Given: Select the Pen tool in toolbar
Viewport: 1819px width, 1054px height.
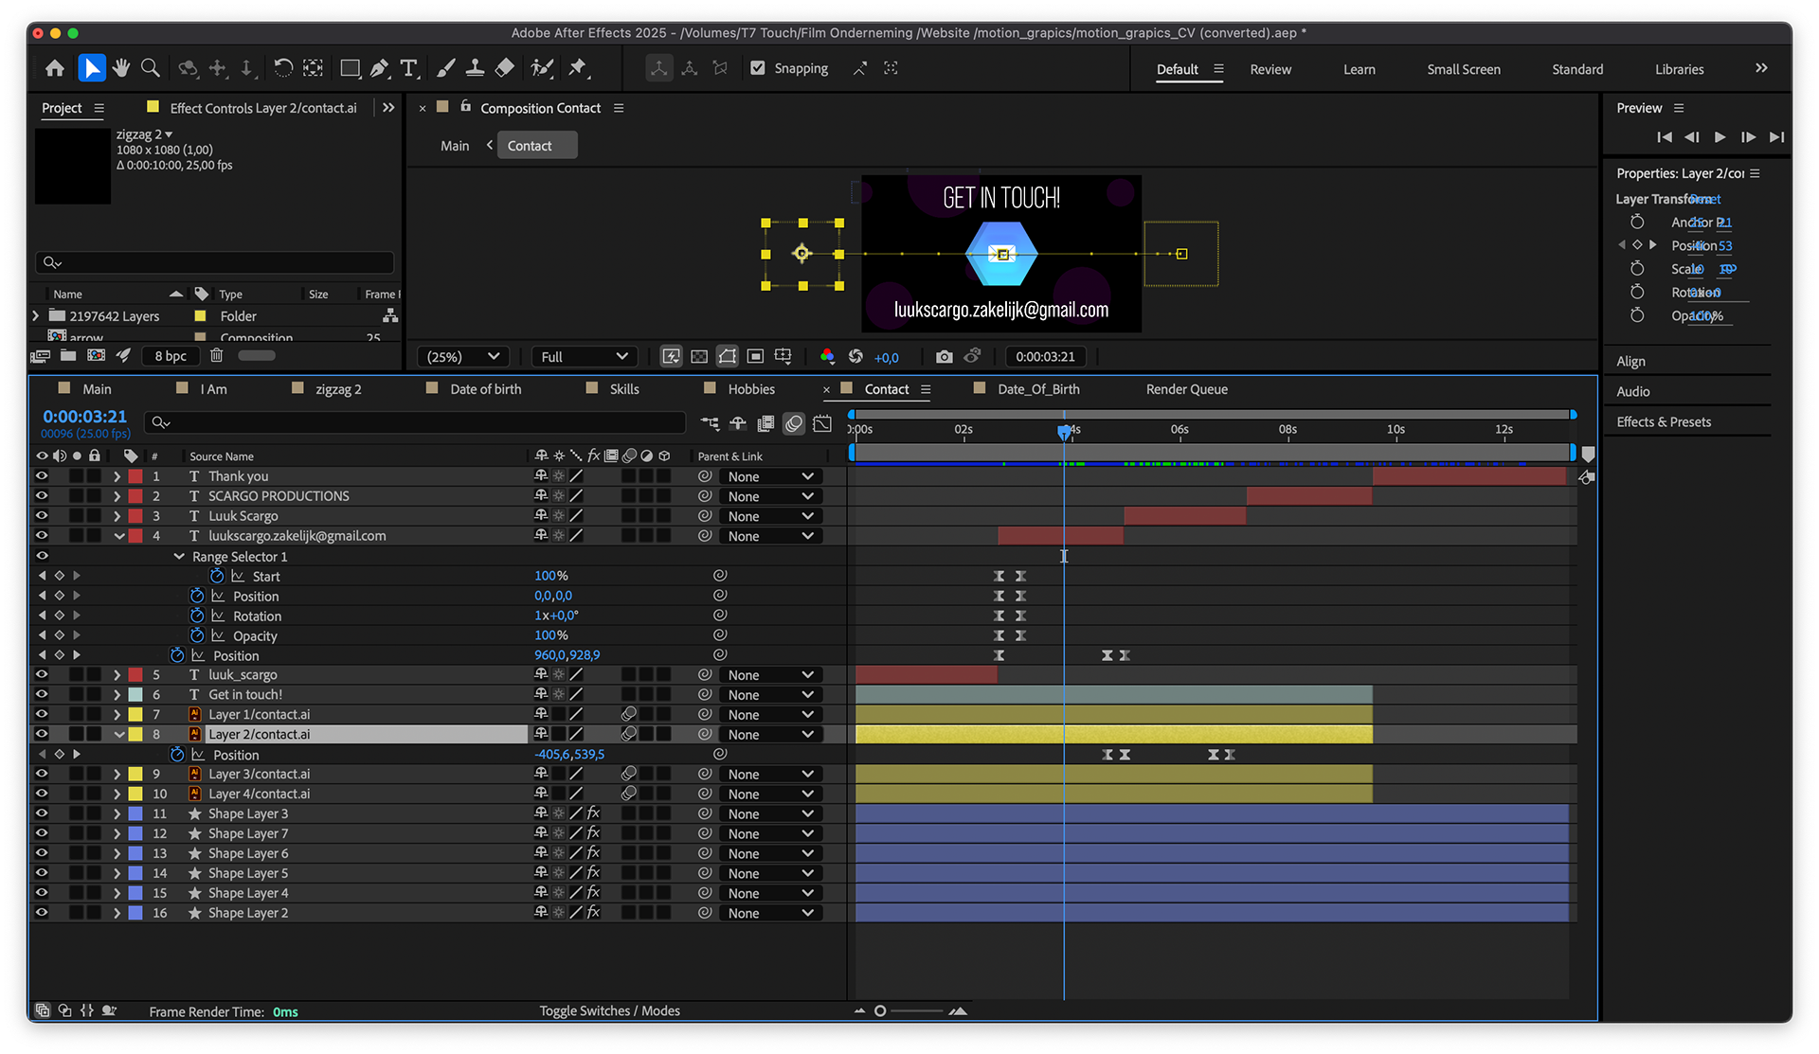Looking at the screenshot, I should pyautogui.click(x=379, y=68).
